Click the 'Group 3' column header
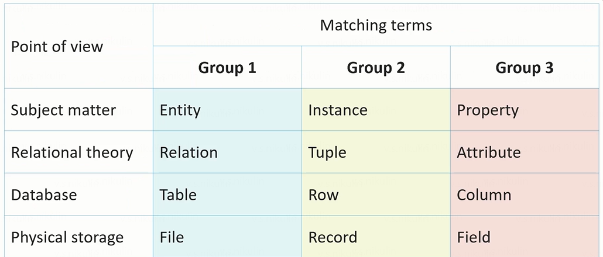The image size is (603, 257). tap(525, 68)
